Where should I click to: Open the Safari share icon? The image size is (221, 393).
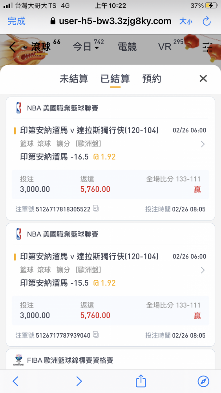pyautogui.click(x=141, y=381)
